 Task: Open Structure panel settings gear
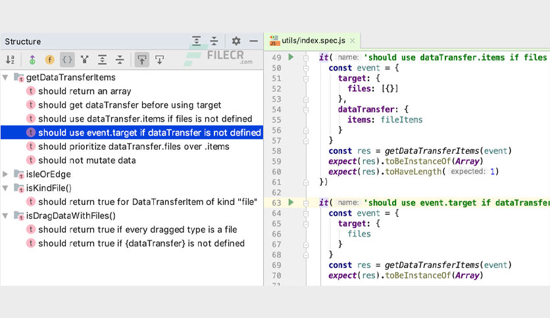(x=236, y=41)
